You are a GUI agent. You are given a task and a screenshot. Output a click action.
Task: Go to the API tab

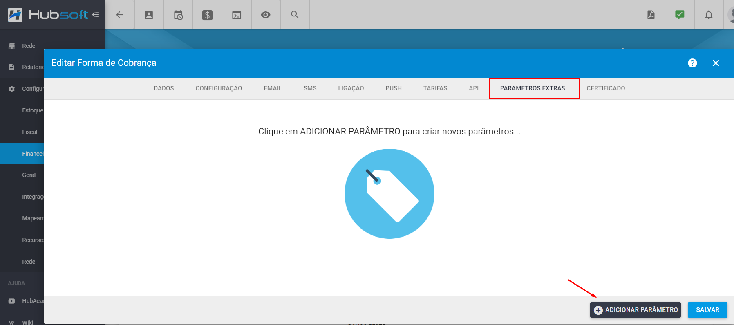pos(474,88)
